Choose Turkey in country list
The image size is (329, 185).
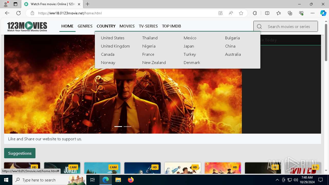tap(190, 54)
